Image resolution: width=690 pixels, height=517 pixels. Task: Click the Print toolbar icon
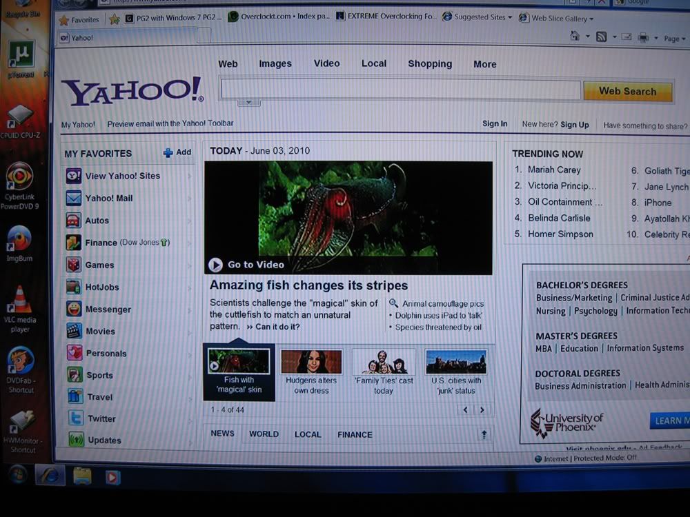[x=643, y=38]
